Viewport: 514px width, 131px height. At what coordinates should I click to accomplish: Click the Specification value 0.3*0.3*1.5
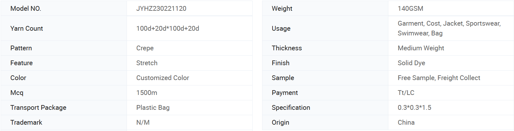(414, 108)
